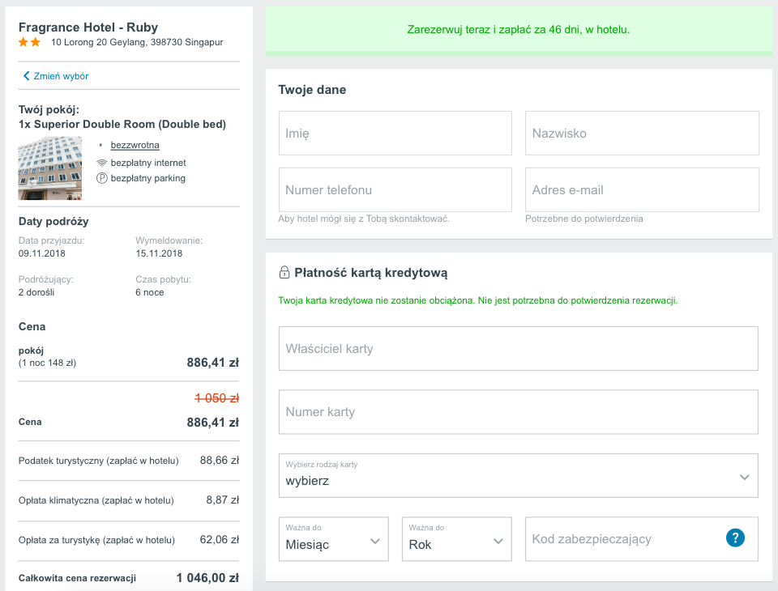Click the back chevron beside Zmień wybór
778x591 pixels.
point(26,76)
